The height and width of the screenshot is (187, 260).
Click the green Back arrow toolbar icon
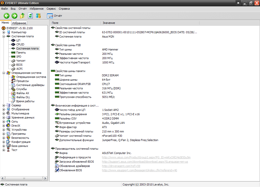click(x=6, y=16)
